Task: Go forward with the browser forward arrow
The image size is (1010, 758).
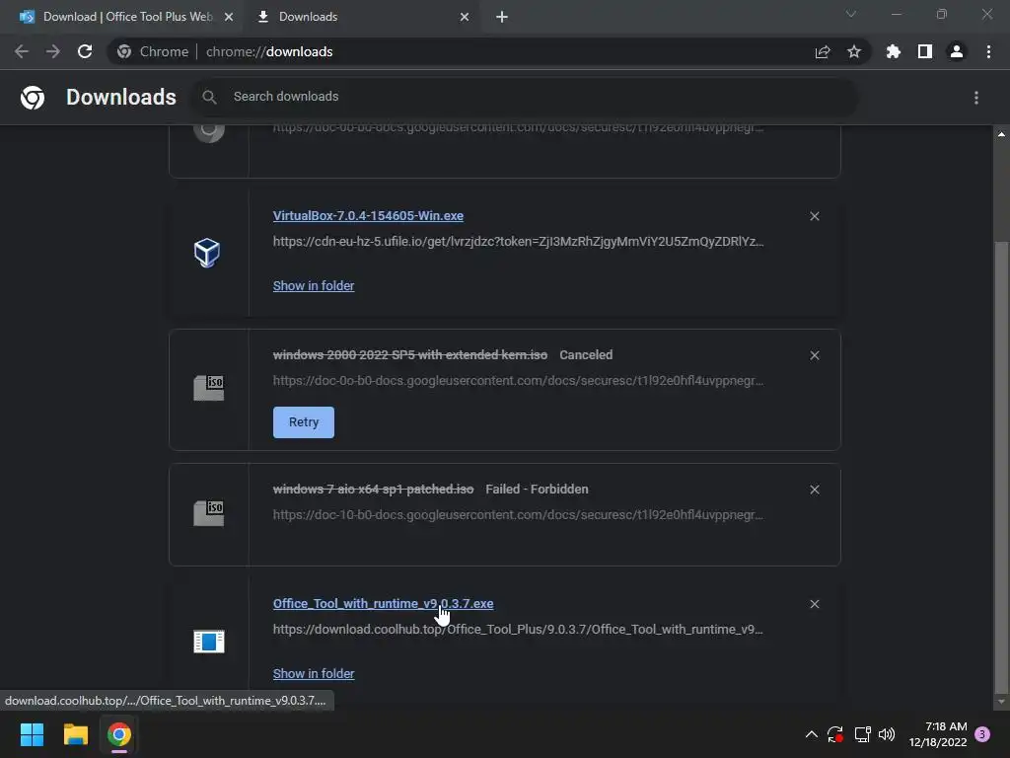Action: point(53,51)
